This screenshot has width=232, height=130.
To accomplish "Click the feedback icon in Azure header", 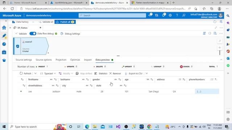I will pos(184,15).
